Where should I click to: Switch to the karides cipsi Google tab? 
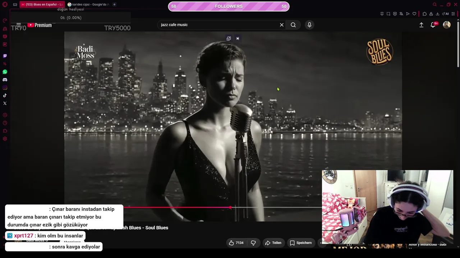coord(88,5)
